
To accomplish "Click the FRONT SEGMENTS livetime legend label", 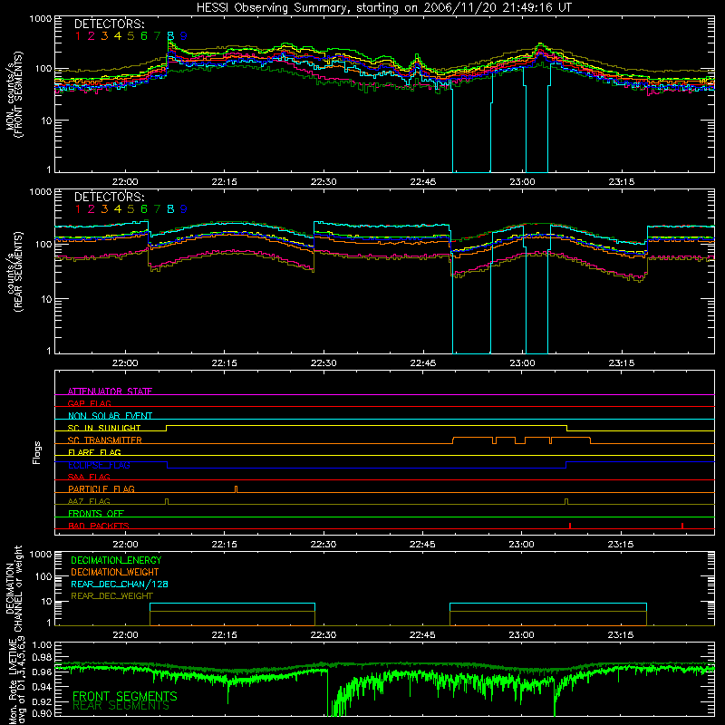I will point(125,696).
